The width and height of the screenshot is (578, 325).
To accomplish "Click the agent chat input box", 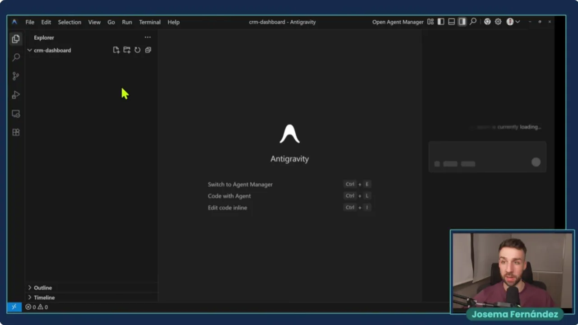I will pos(487,157).
